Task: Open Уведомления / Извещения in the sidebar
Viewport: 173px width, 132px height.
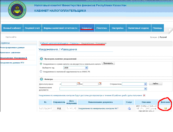Action: click(12, 58)
